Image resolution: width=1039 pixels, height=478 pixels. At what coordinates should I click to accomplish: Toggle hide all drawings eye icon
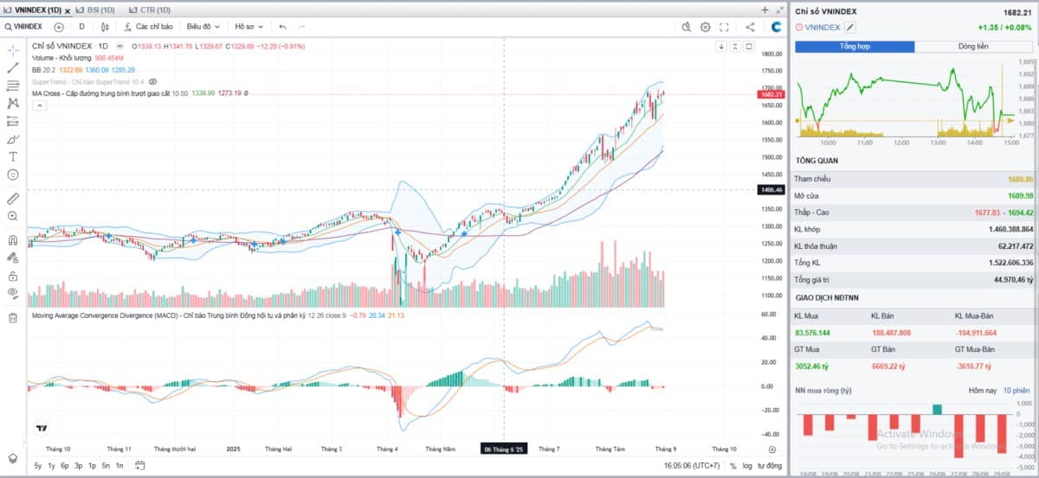pos(13,293)
